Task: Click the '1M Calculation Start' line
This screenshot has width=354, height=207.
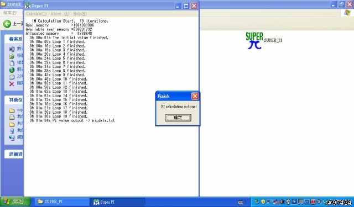Action: (70, 21)
